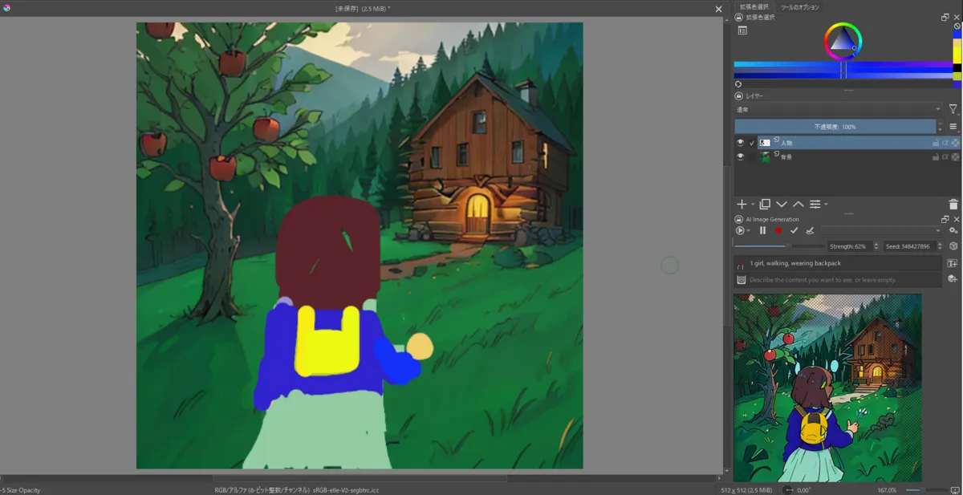Image resolution: width=963 pixels, height=495 pixels.
Task: Open the layer properties dropdown arrow
Action: click(826, 205)
